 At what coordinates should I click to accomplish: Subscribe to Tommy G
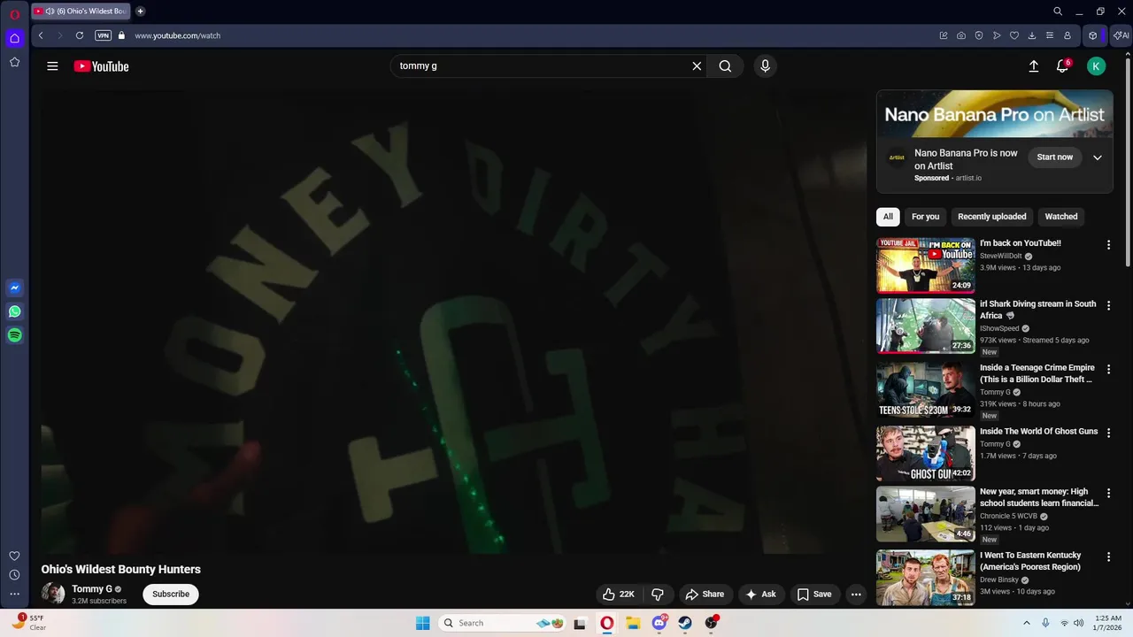[171, 595]
